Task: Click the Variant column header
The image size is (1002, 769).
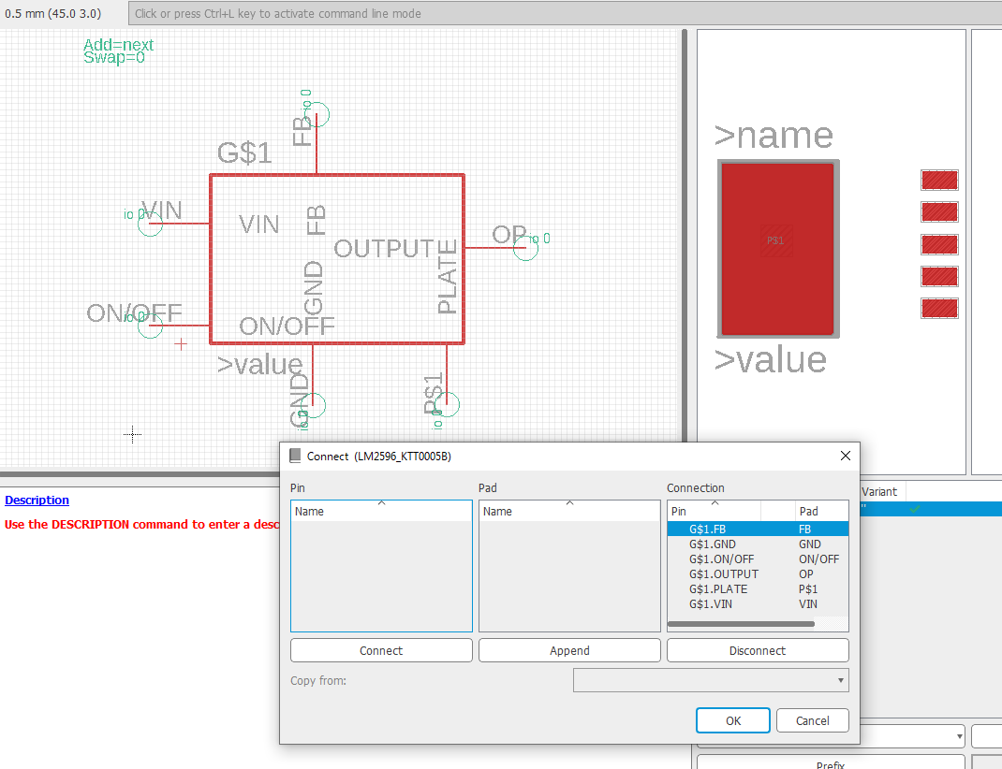Action: [x=880, y=491]
